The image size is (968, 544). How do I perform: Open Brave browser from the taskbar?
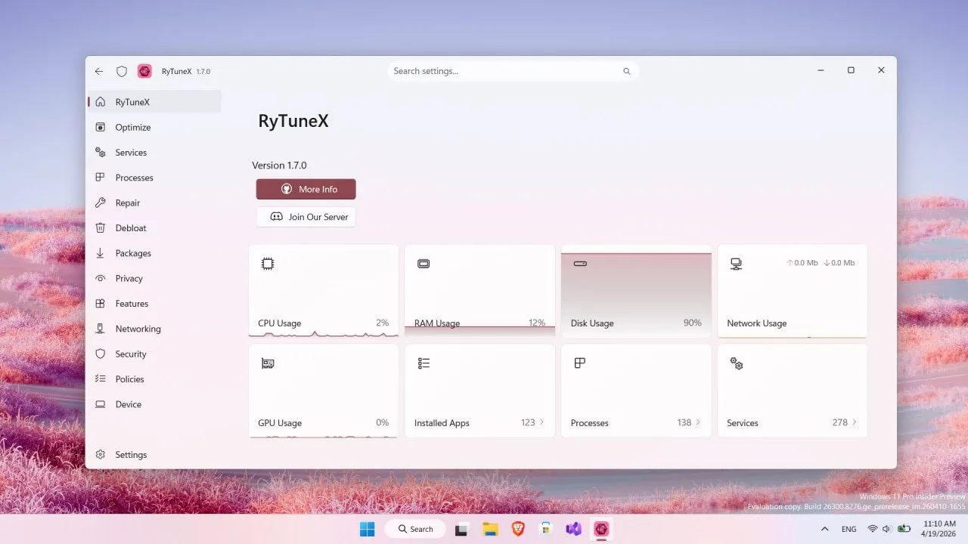coord(518,529)
